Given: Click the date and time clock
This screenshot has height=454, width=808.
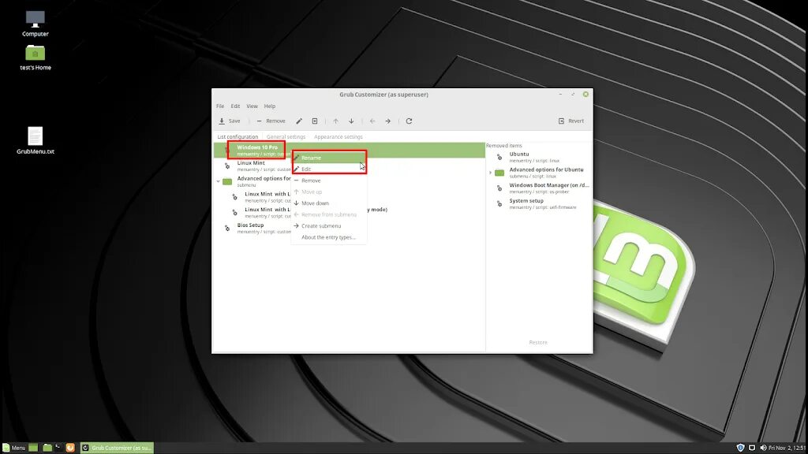Looking at the screenshot, I should click(787, 448).
